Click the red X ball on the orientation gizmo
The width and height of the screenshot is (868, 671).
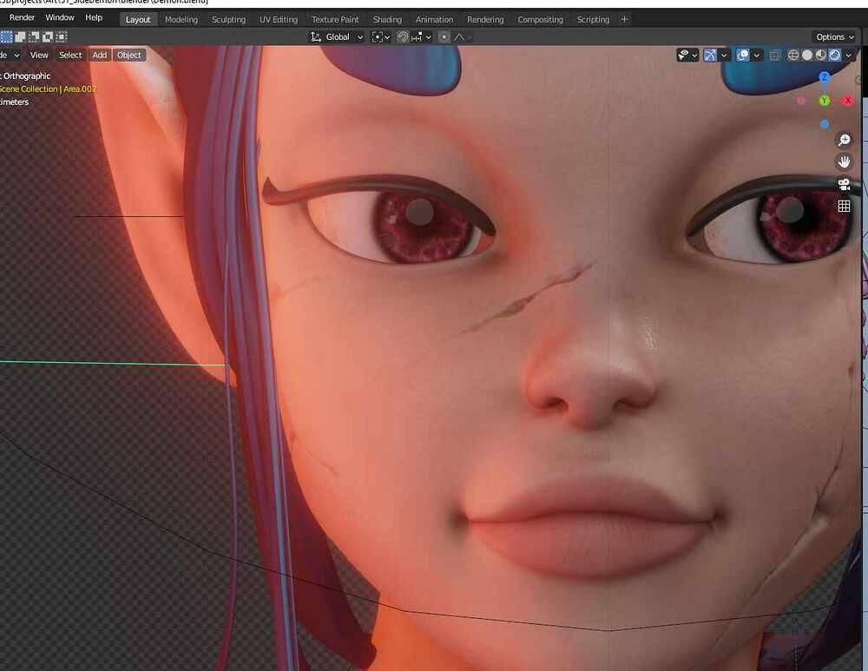click(x=848, y=100)
